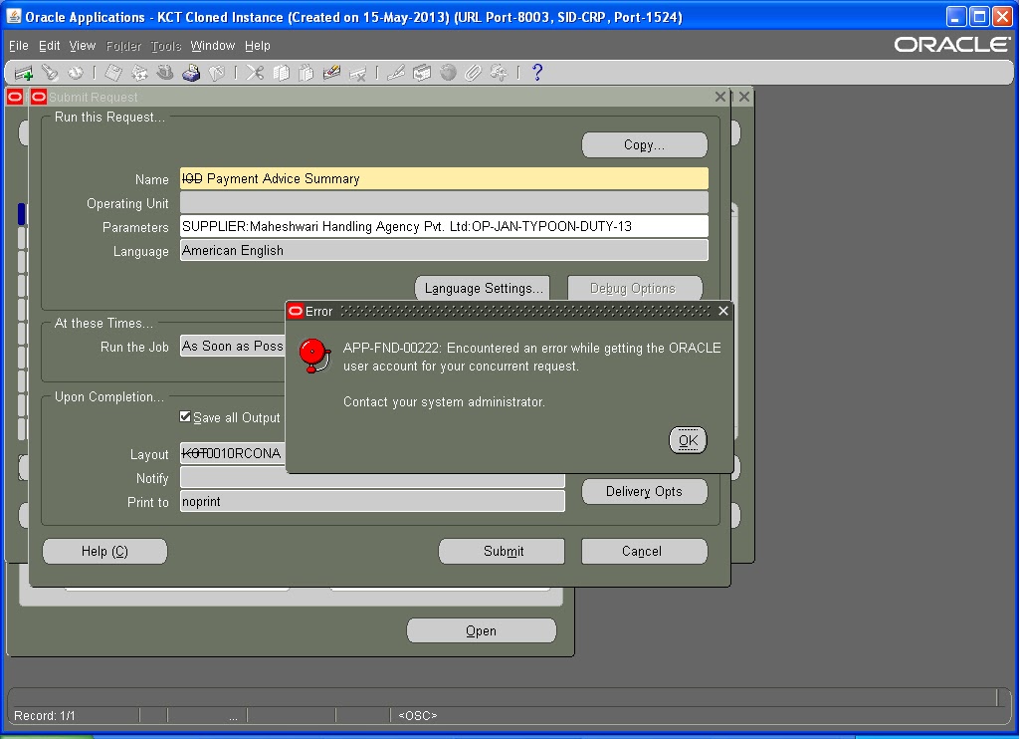Open the Help menu in menu bar
The image size is (1021, 739).
click(x=257, y=46)
